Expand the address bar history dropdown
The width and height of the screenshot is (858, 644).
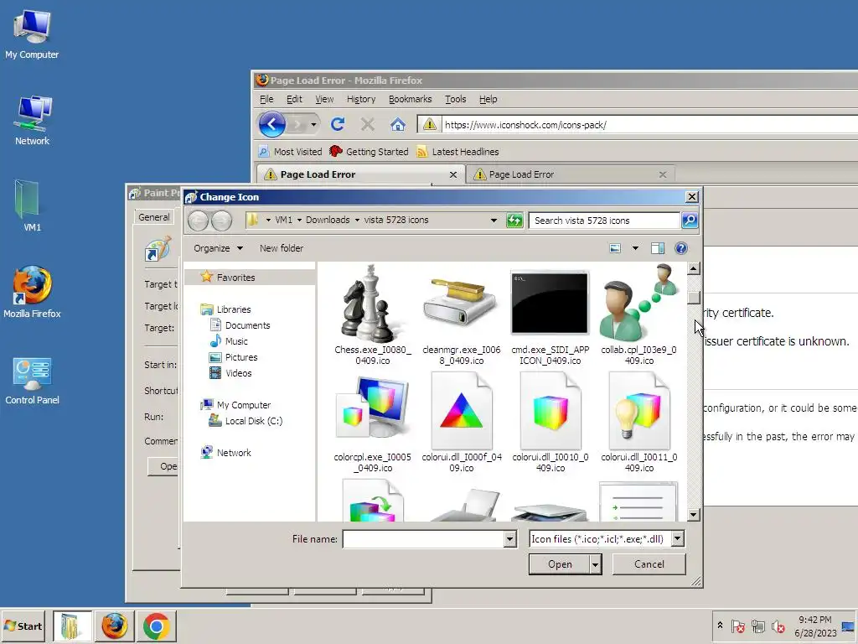pyautogui.click(x=494, y=221)
